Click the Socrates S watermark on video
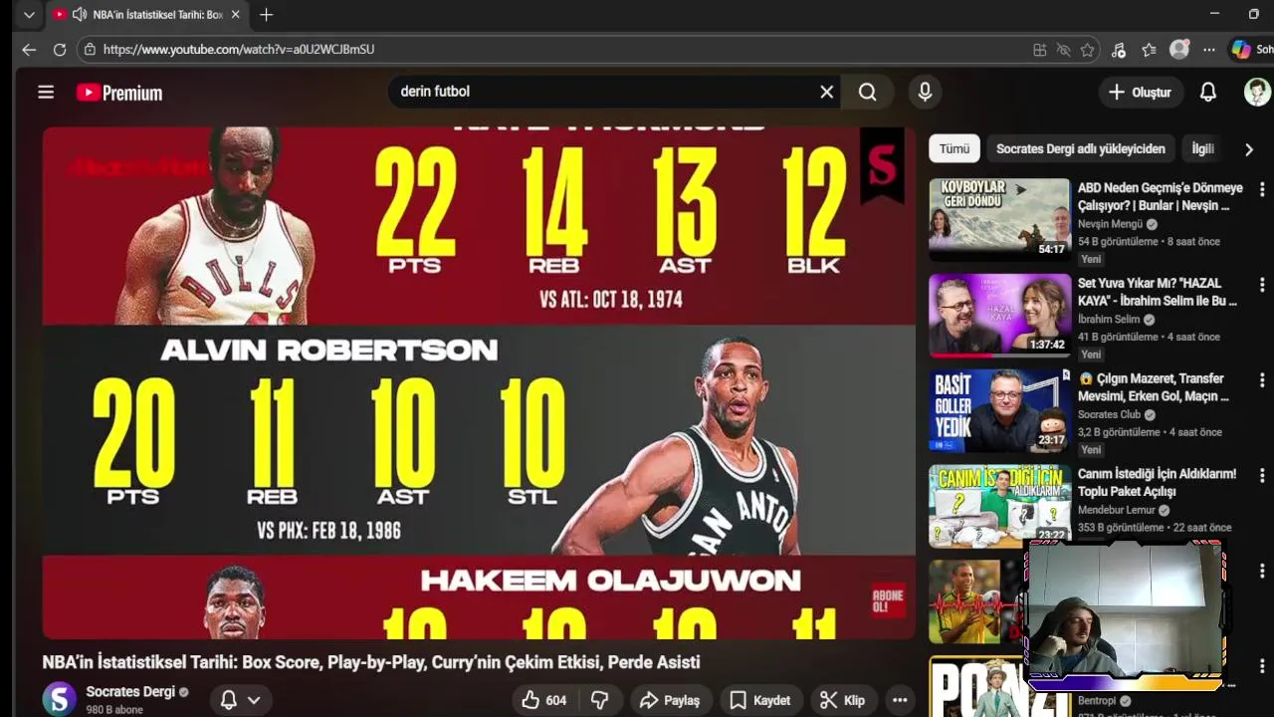This screenshot has width=1274, height=717. [883, 165]
